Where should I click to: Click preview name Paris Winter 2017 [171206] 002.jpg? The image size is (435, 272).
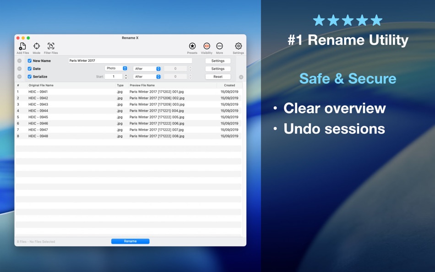(x=157, y=98)
